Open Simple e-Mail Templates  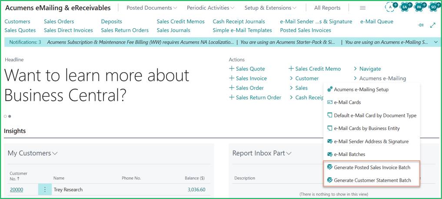243,30
